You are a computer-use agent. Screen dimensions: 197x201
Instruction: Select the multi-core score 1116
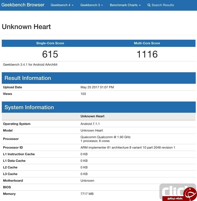tap(147, 54)
